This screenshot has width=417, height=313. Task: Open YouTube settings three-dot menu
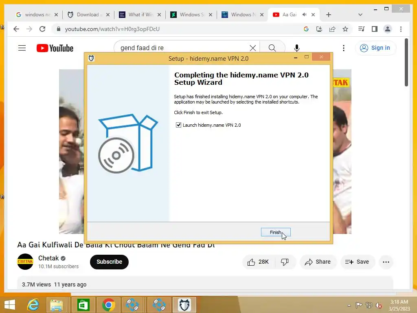344,48
